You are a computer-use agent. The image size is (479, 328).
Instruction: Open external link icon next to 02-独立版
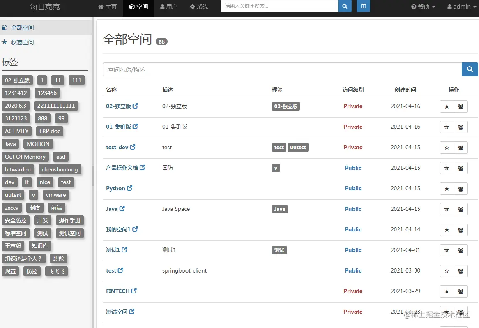pos(135,106)
